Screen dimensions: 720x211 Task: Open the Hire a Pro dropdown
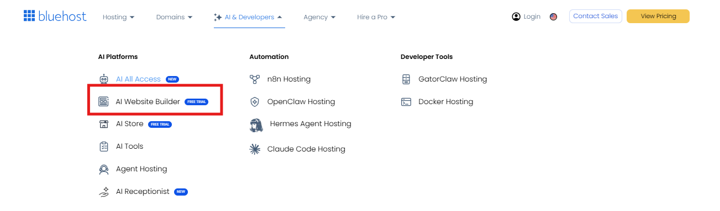coord(376,17)
